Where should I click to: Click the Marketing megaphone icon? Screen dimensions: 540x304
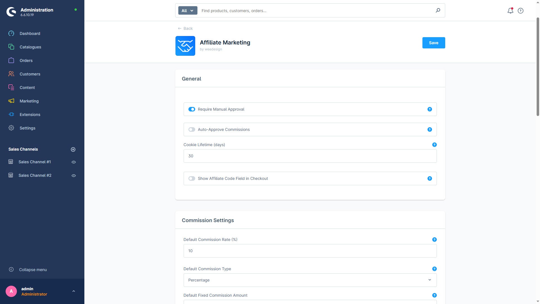[11, 101]
